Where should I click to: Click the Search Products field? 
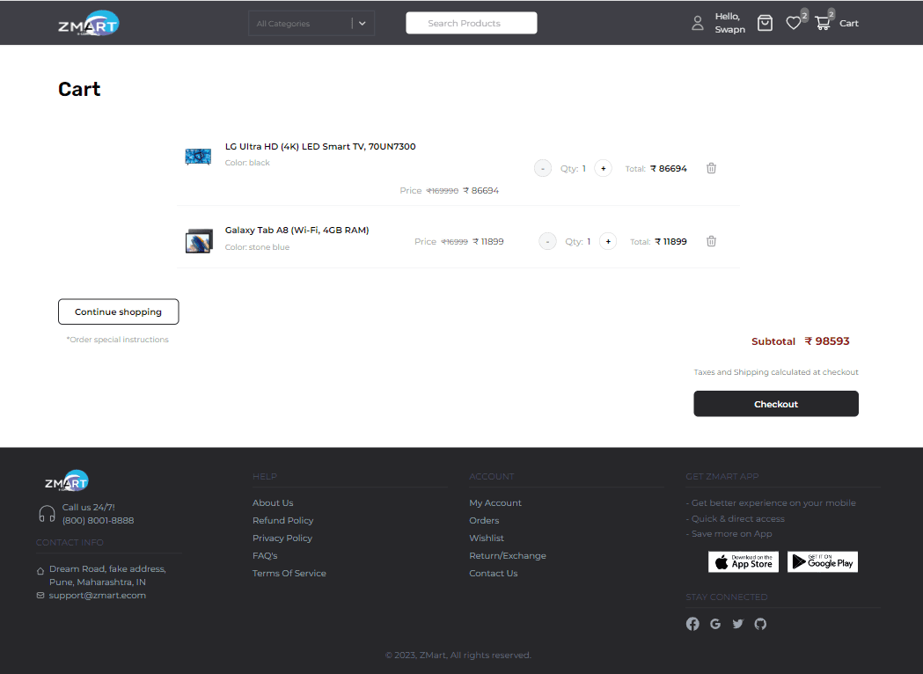tap(471, 24)
